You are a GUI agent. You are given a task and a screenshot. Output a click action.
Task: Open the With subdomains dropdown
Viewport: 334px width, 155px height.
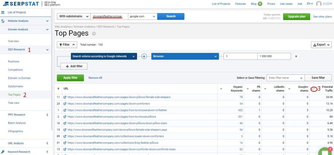(74, 16)
